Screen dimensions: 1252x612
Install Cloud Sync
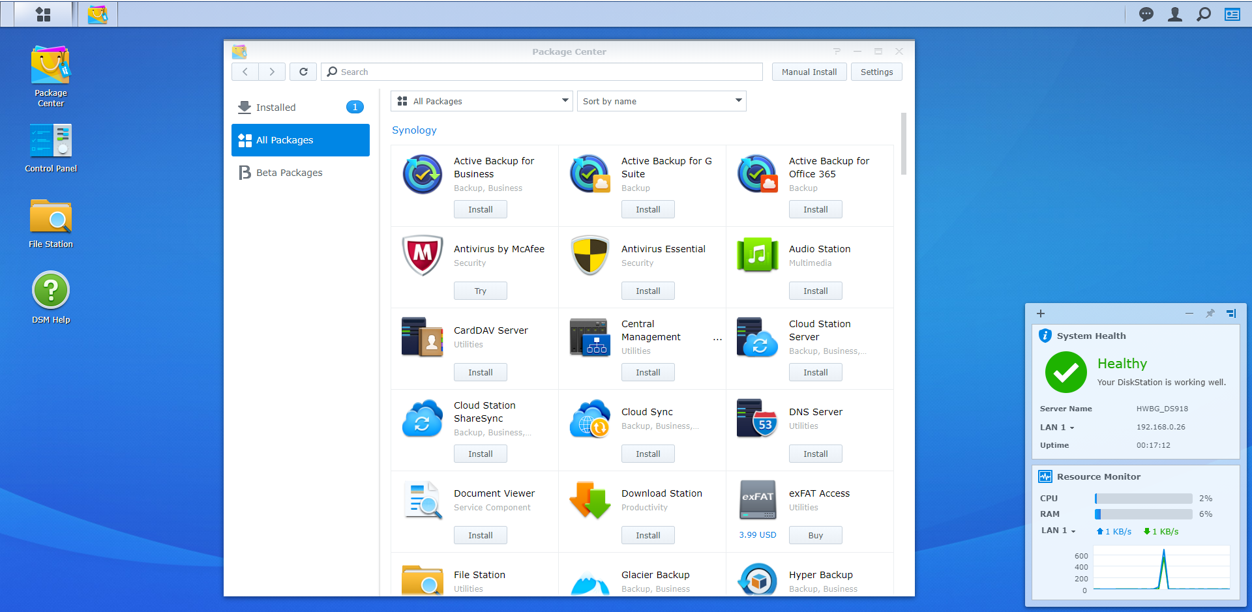[648, 454]
